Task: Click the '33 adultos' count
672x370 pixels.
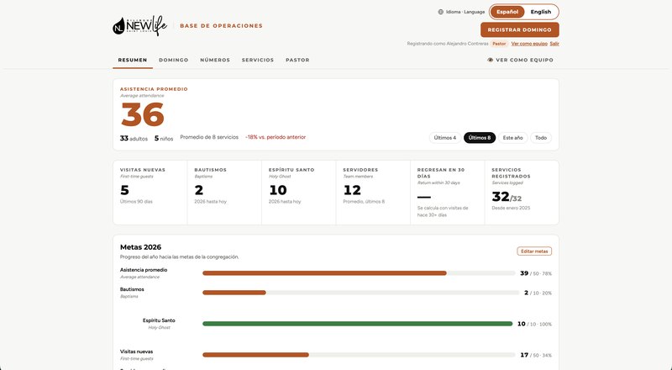Action: point(134,138)
